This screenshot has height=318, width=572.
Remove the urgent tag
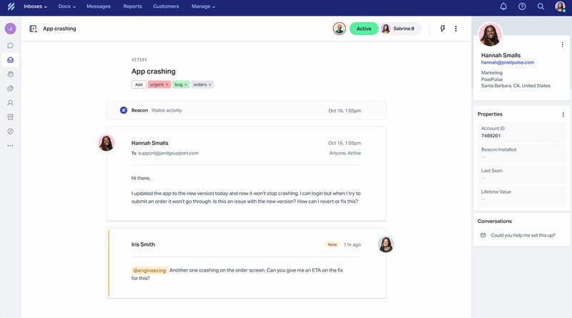(x=167, y=84)
